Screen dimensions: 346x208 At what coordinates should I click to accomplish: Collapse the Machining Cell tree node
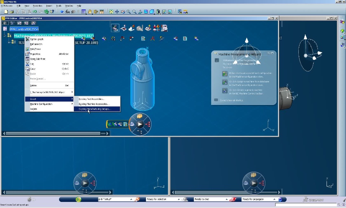pos(4,36)
